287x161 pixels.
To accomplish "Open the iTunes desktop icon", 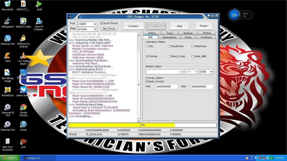I will pos(23,124).
